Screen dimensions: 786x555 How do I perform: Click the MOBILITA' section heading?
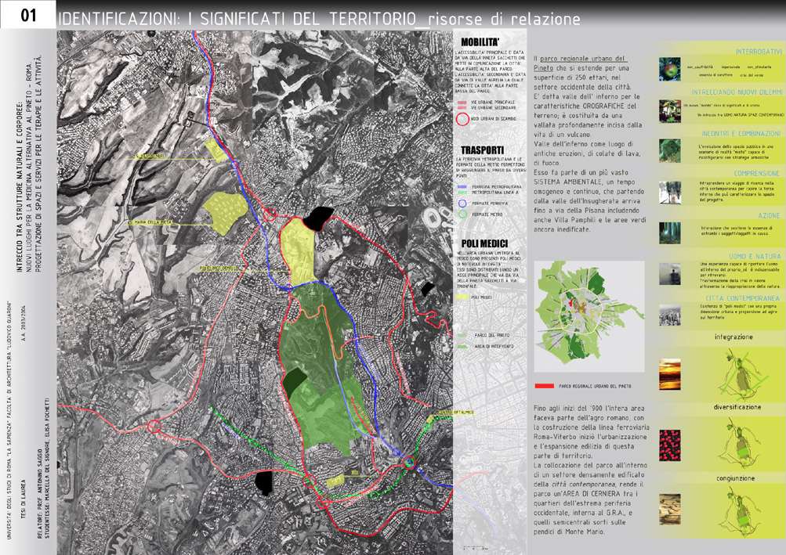click(x=480, y=42)
